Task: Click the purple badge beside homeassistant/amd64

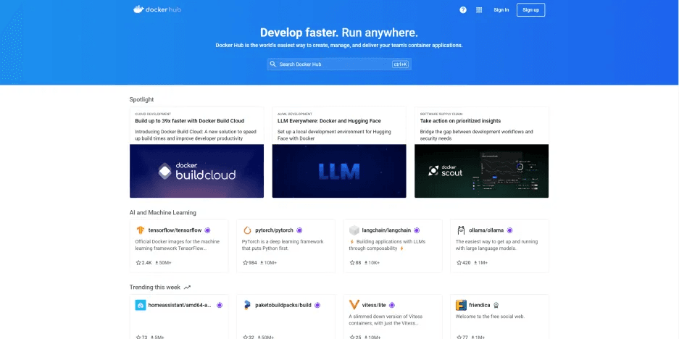Action: pos(220,305)
